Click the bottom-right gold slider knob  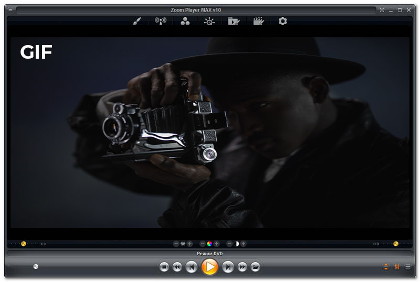click(396, 244)
